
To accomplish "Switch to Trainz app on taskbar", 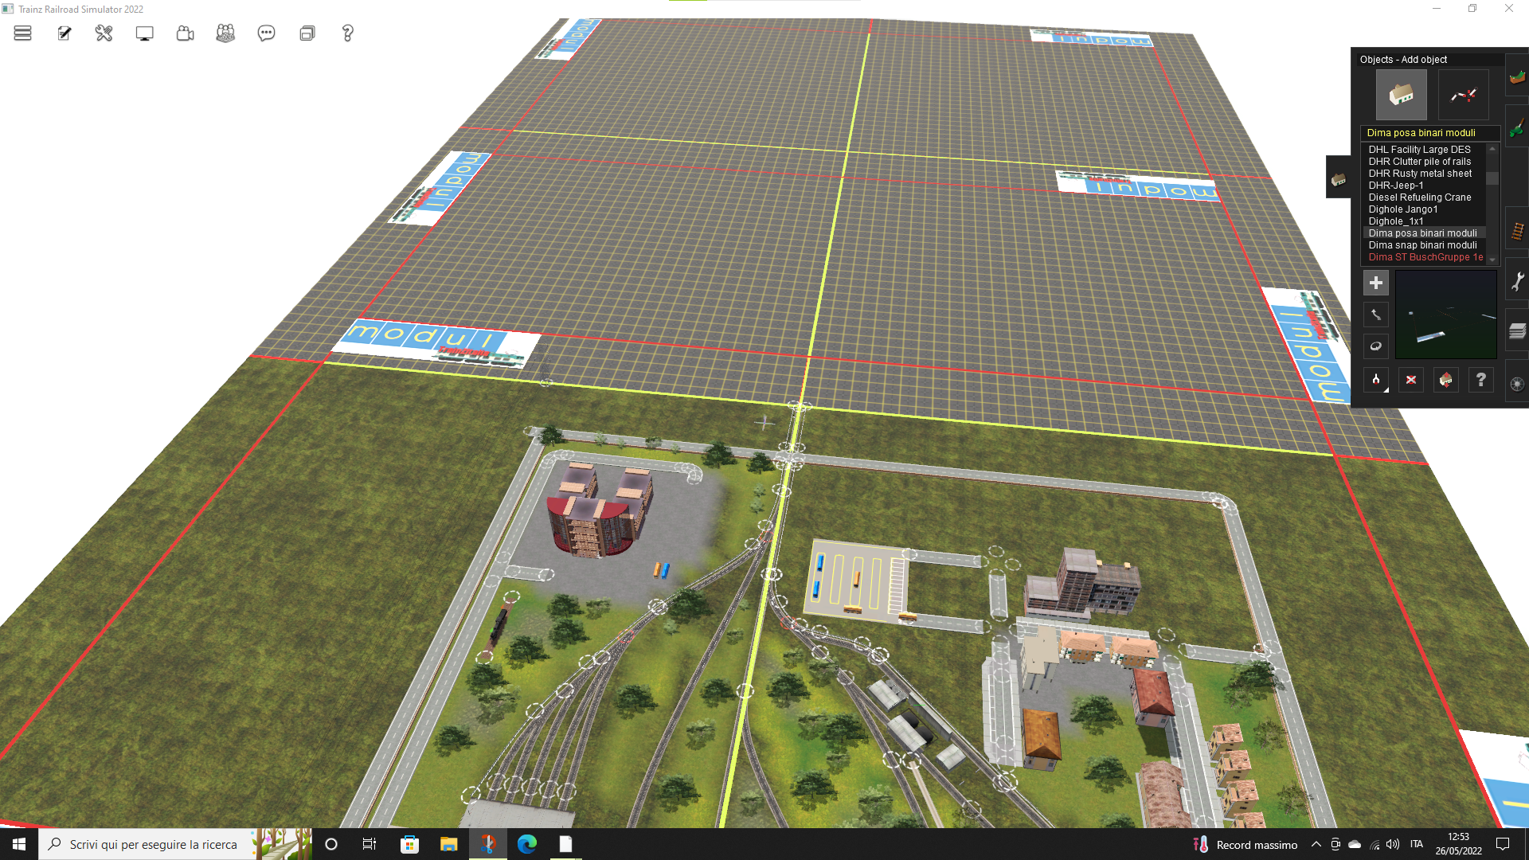I will click(488, 844).
